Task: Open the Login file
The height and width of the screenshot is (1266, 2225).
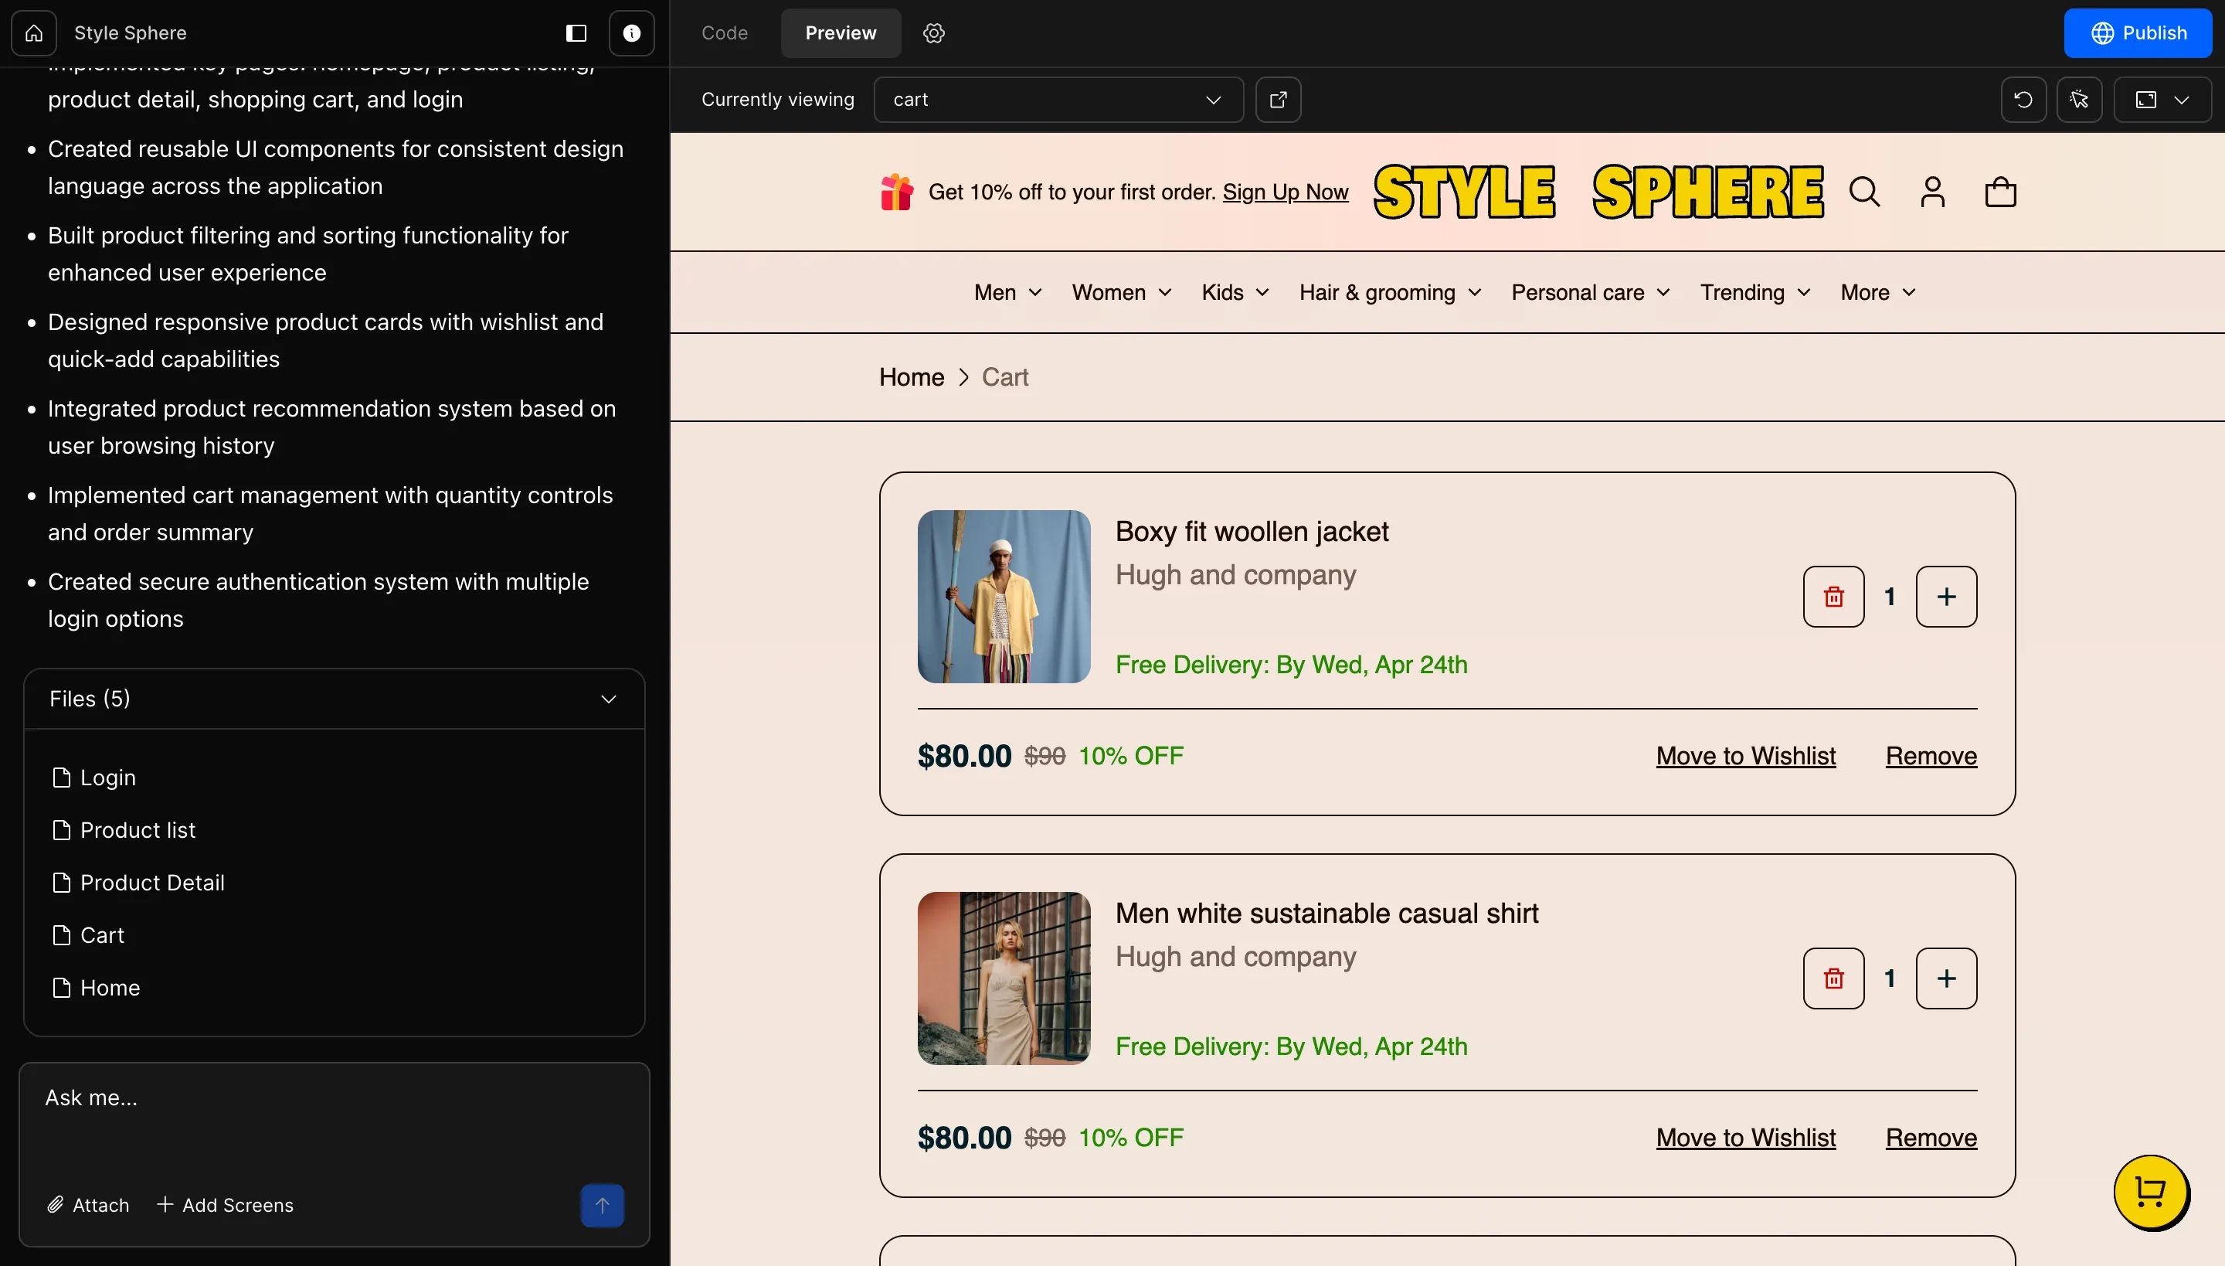Action: (94, 778)
